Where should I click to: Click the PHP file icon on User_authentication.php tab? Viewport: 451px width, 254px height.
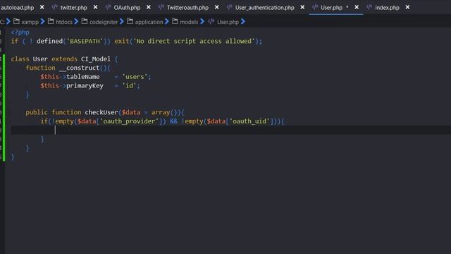[229, 7]
